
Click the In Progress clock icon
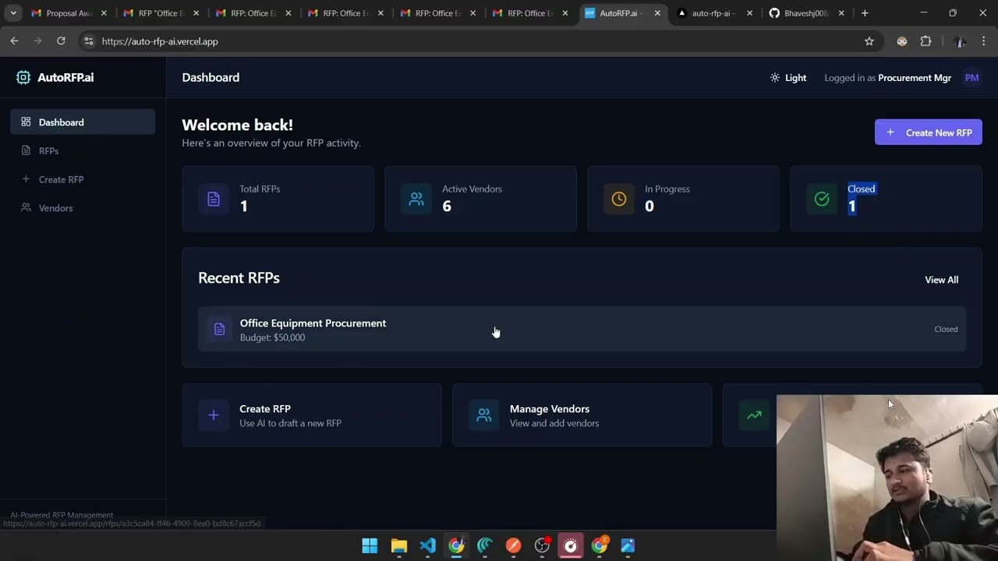coord(619,199)
